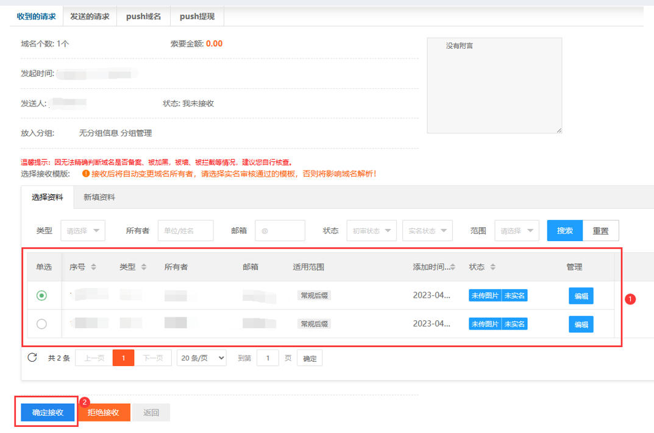Click the 确定接收 button

[48, 412]
